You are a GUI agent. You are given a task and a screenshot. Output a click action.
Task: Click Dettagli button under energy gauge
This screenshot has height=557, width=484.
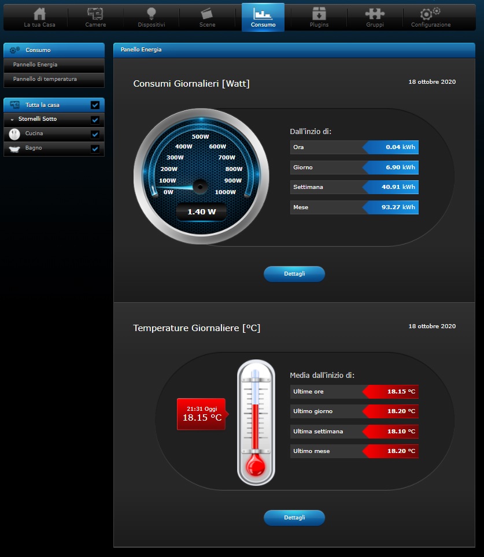click(294, 274)
